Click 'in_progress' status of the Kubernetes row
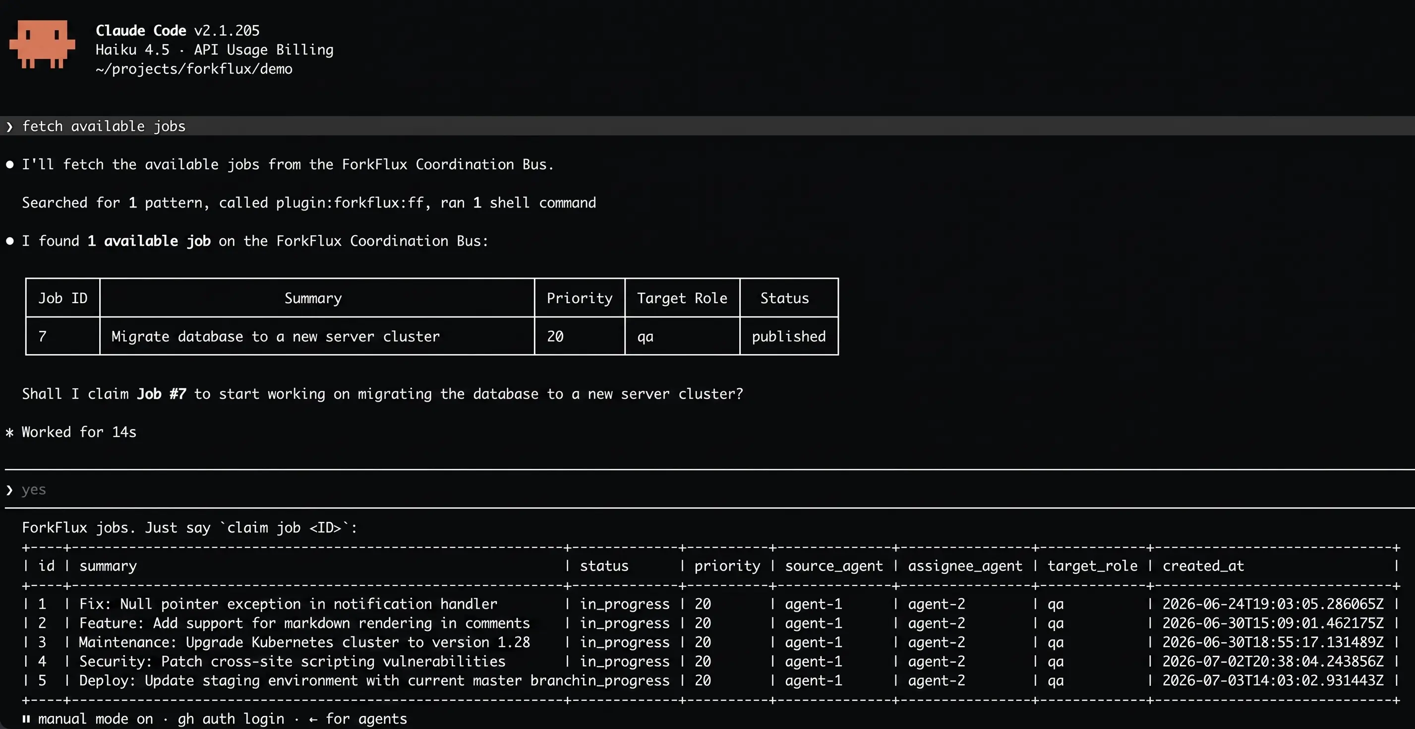The image size is (1415, 729). click(x=625, y=642)
